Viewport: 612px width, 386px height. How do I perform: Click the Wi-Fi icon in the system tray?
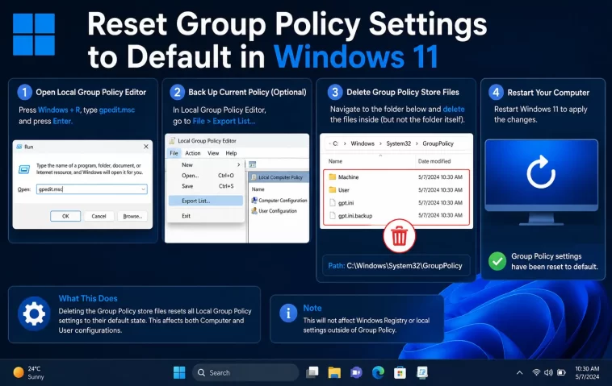point(536,373)
